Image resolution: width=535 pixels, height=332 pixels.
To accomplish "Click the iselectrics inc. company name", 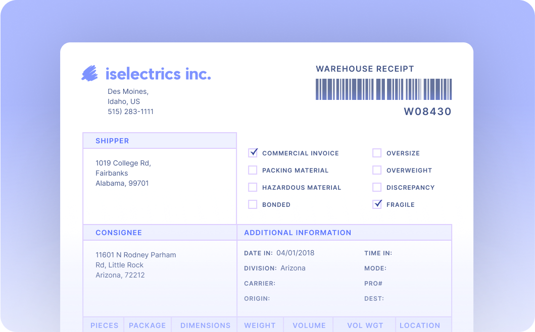I will coord(158,74).
